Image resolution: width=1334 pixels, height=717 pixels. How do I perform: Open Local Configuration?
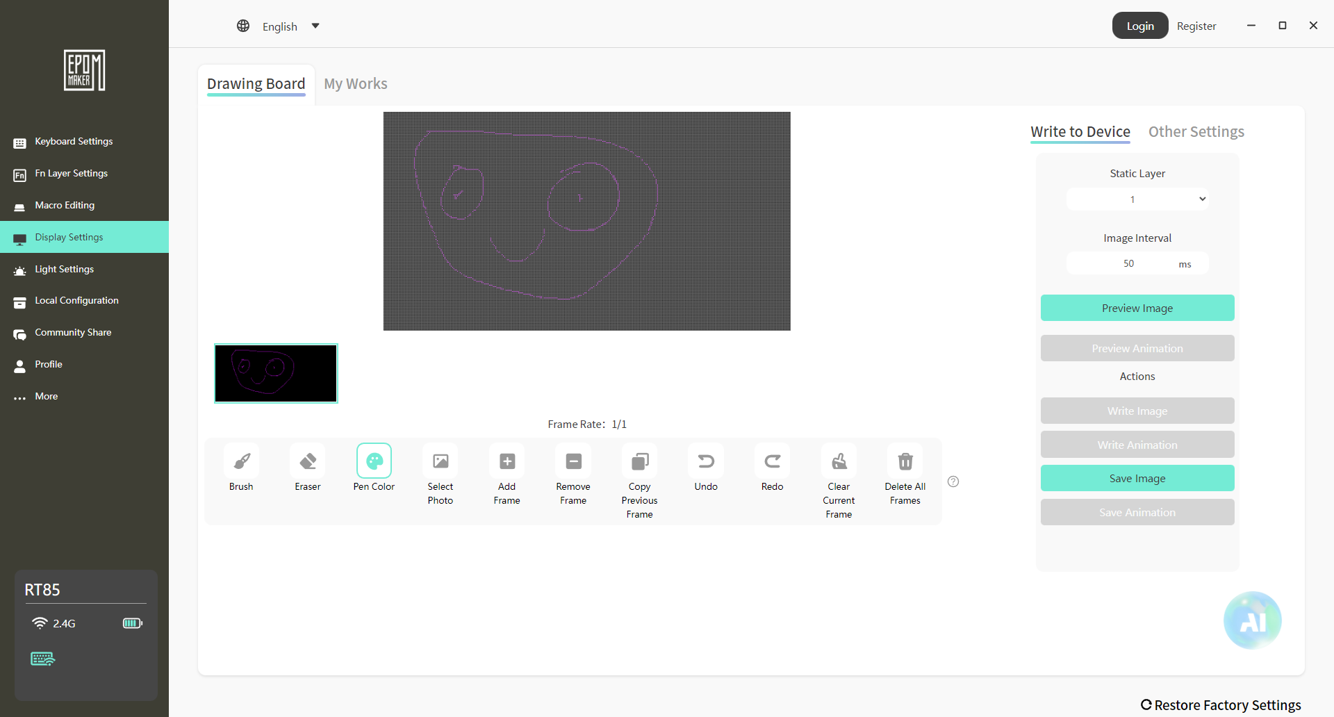tap(84, 301)
